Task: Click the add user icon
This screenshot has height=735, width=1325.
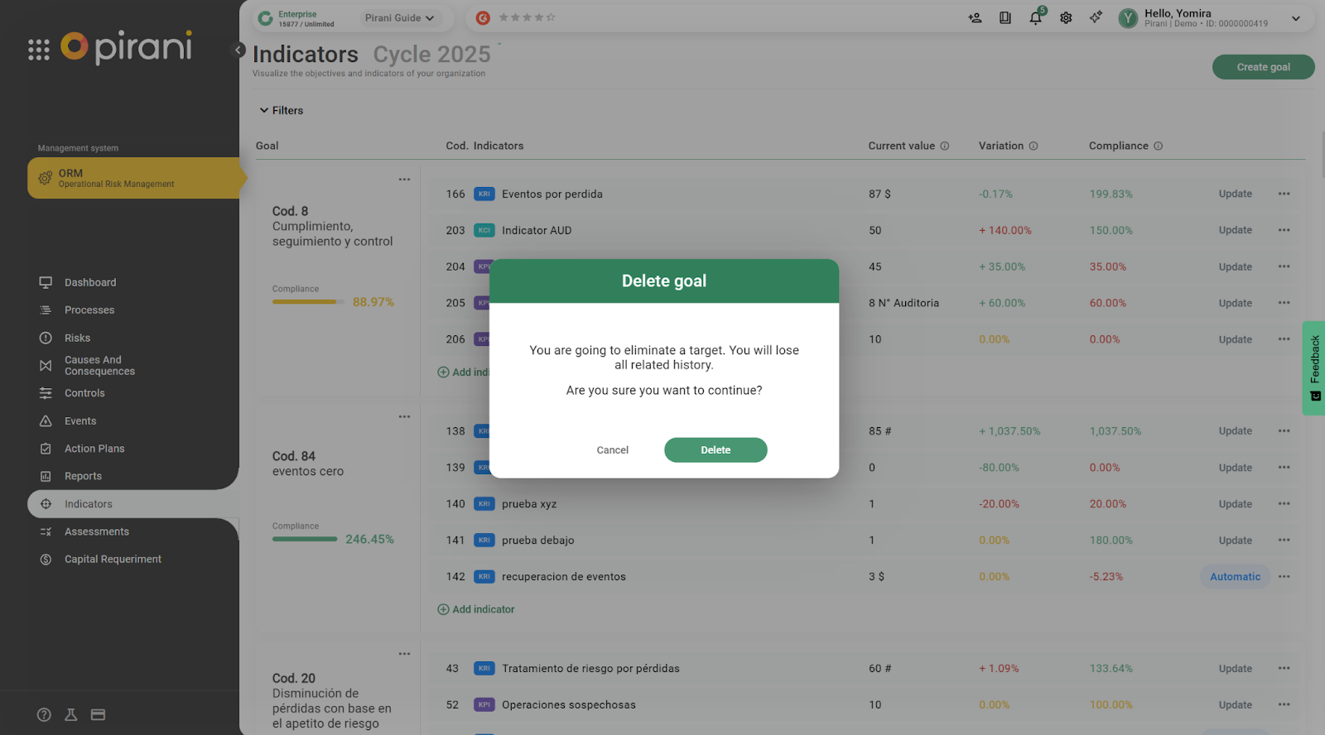Action: 975,18
